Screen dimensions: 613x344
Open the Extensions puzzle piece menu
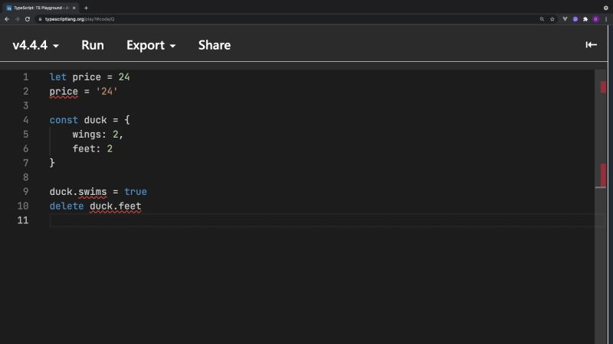(x=585, y=18)
